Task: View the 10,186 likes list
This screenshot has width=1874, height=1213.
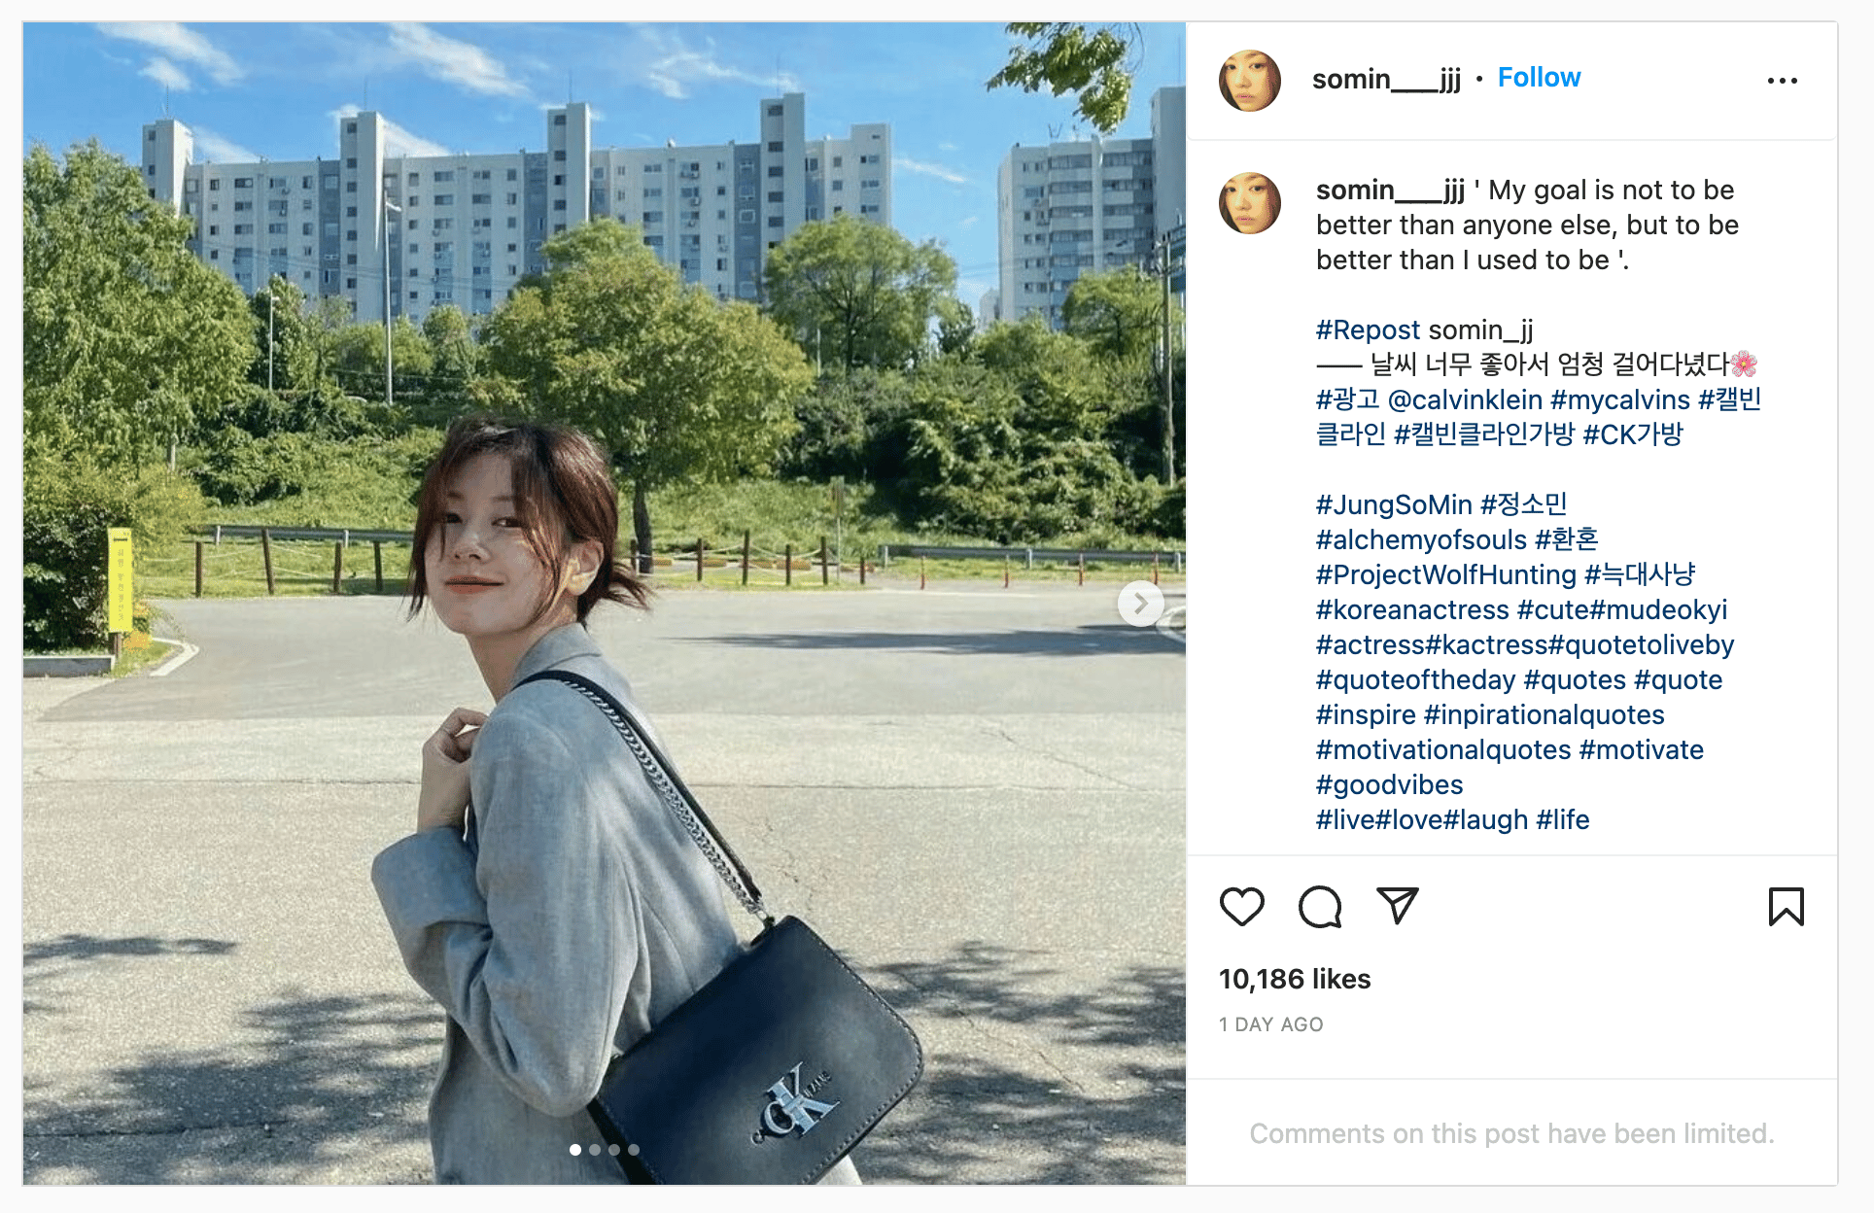Action: point(1295,979)
